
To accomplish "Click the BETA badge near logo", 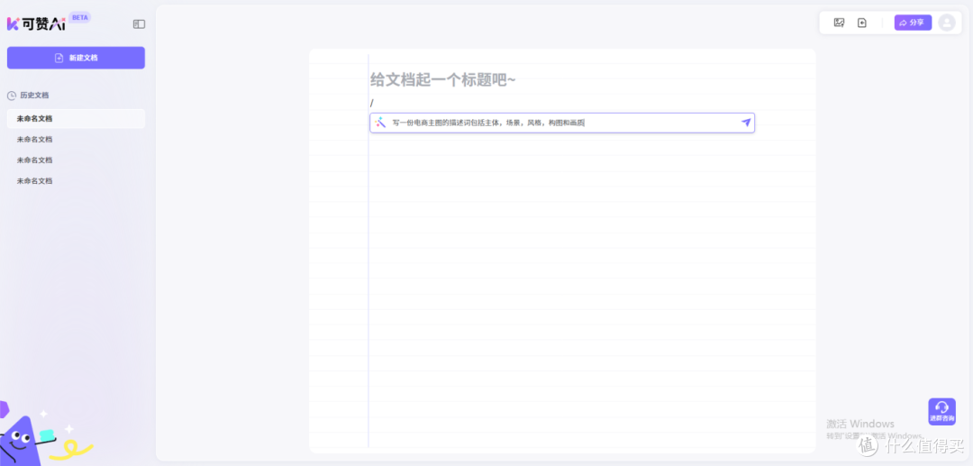I will point(80,17).
